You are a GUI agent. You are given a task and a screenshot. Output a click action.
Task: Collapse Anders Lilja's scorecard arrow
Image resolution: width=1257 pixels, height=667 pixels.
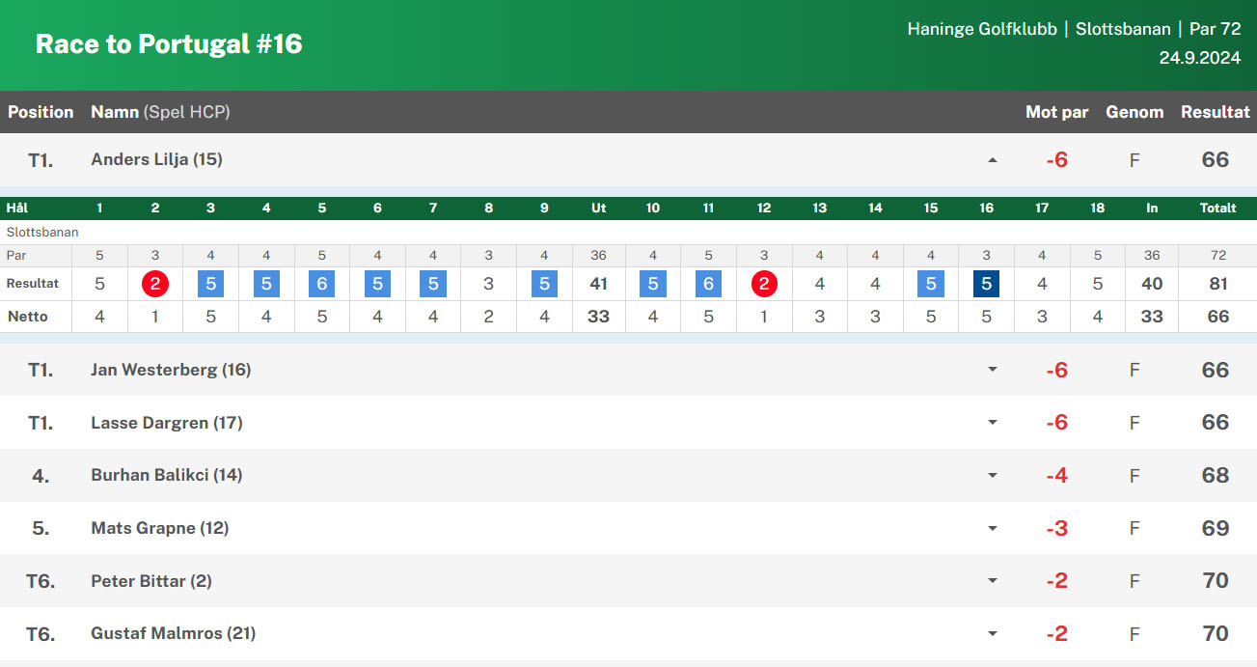[992, 160]
